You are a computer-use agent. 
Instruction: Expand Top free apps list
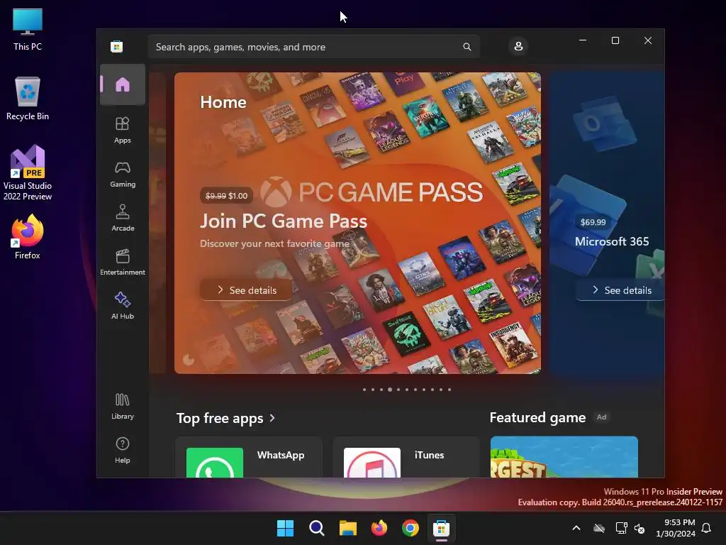(226, 419)
